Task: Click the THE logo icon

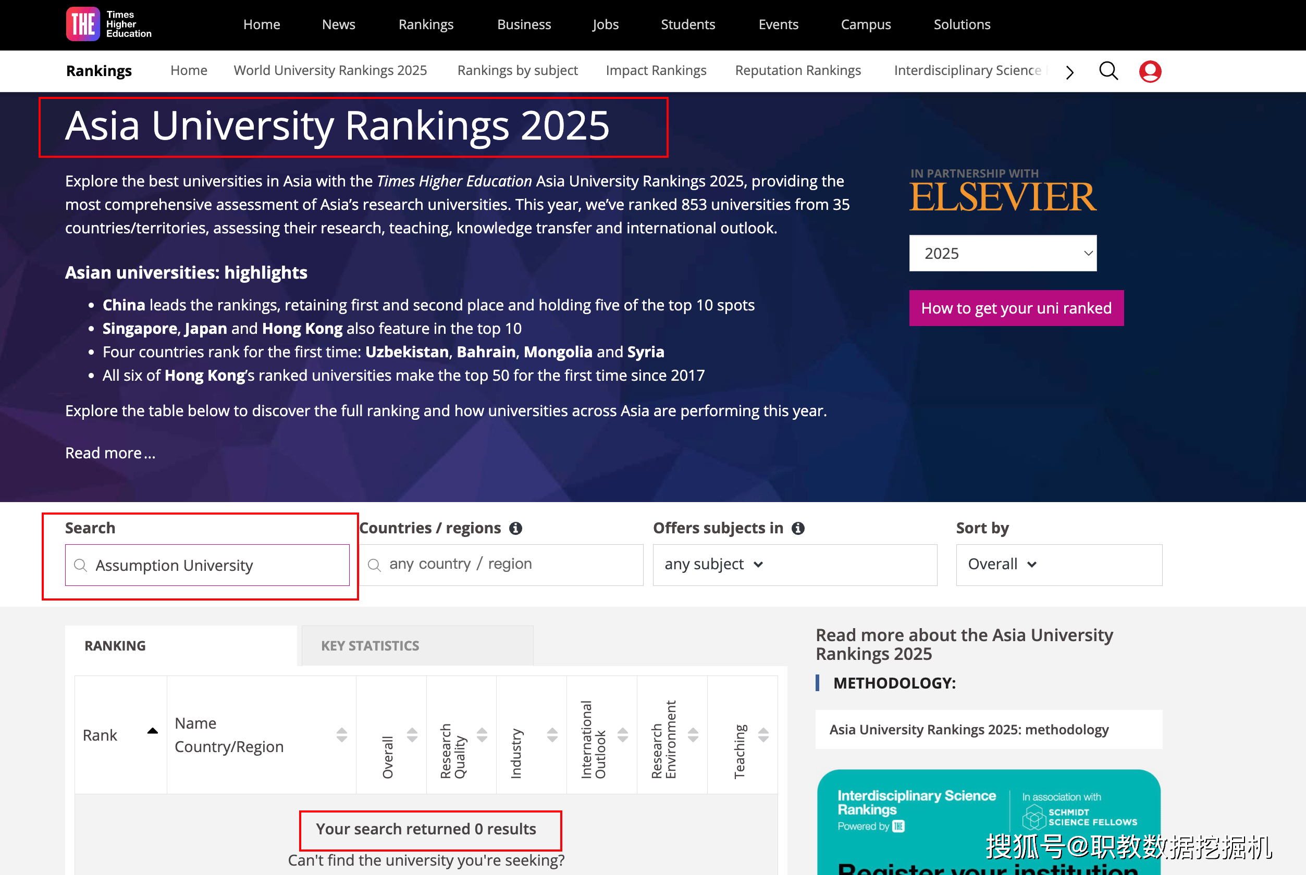Action: pyautogui.click(x=83, y=24)
